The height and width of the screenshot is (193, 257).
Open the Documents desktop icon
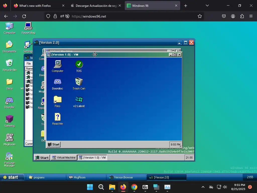click(x=10, y=46)
